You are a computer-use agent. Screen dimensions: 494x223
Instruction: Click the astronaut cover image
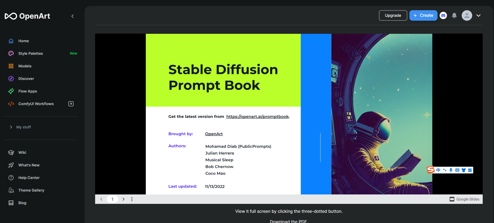(382, 114)
